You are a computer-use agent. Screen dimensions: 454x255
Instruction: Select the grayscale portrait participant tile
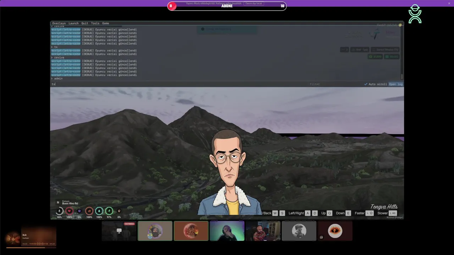[x=299, y=231]
